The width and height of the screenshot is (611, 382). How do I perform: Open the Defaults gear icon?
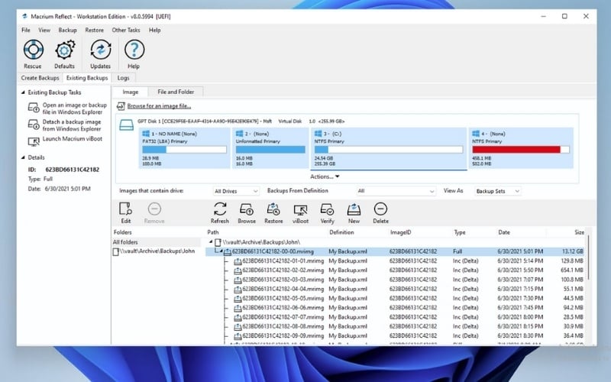coord(65,50)
